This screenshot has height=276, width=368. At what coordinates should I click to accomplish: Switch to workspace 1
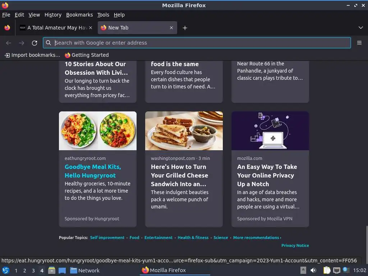(x=16, y=271)
